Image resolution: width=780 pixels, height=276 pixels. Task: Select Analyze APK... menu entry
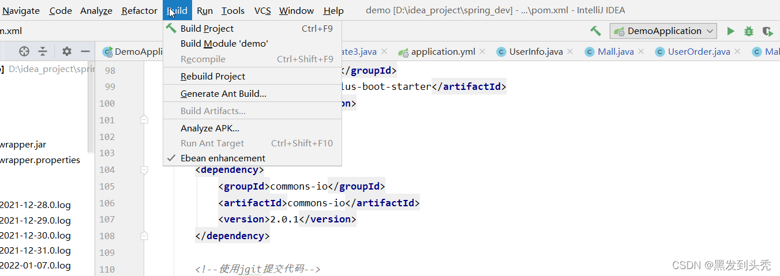click(x=252, y=128)
